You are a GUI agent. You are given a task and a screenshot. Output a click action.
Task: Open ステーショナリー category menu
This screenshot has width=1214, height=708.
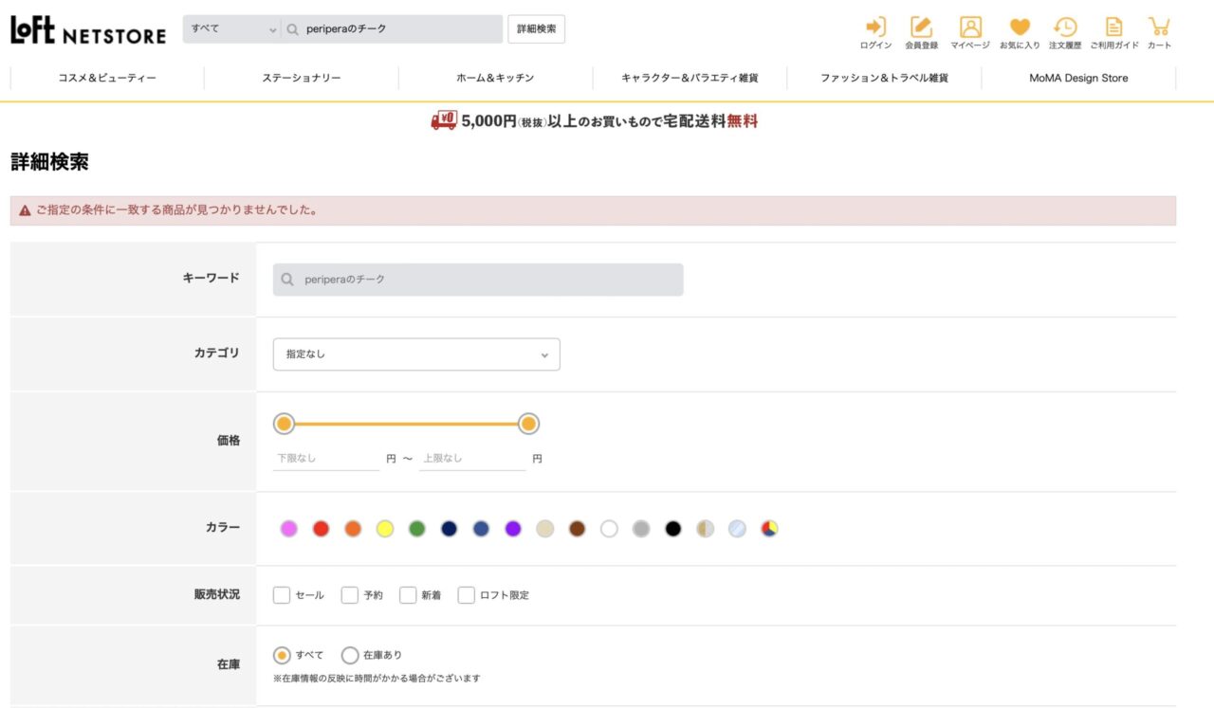coord(302,78)
